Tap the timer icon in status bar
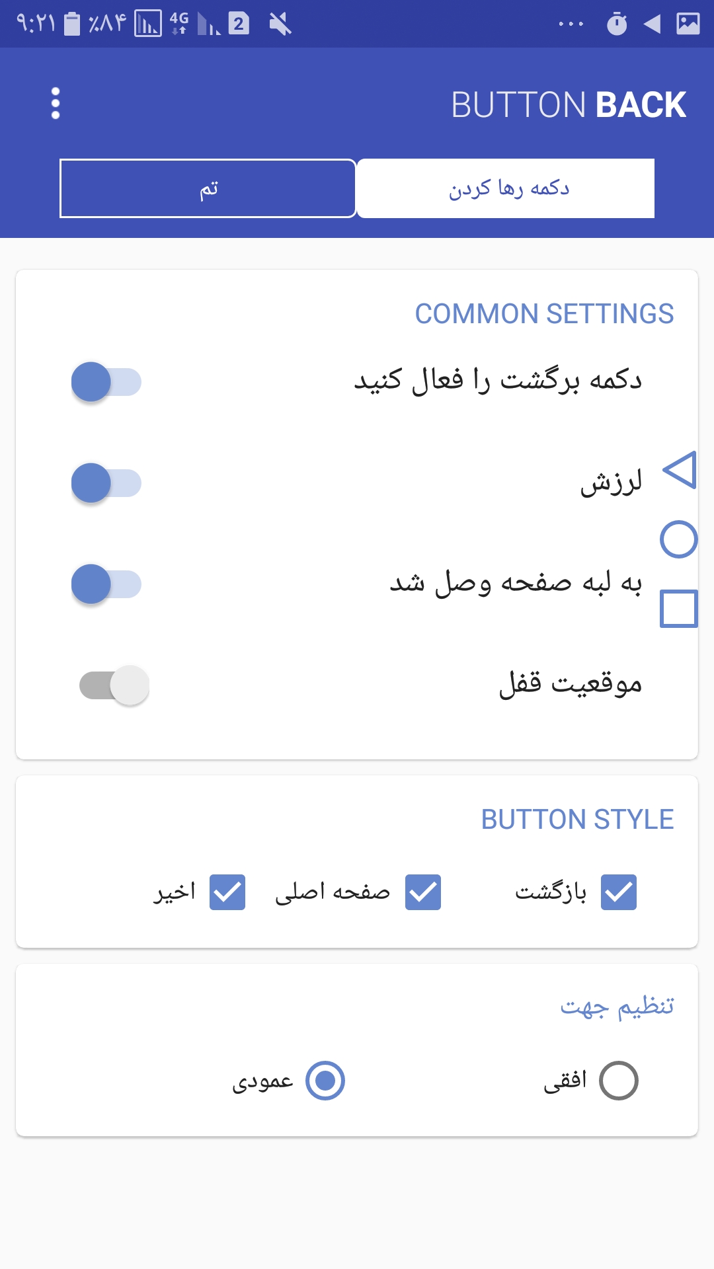 pyautogui.click(x=617, y=24)
